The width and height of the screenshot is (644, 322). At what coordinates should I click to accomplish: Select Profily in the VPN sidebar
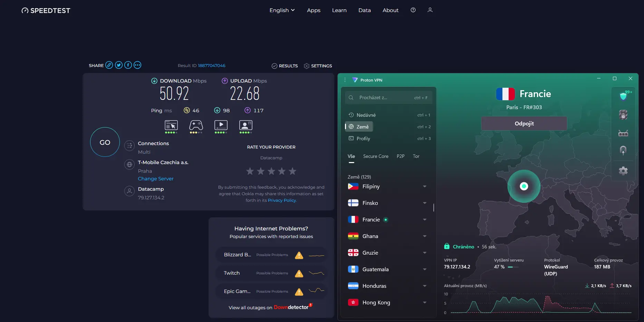tap(363, 138)
